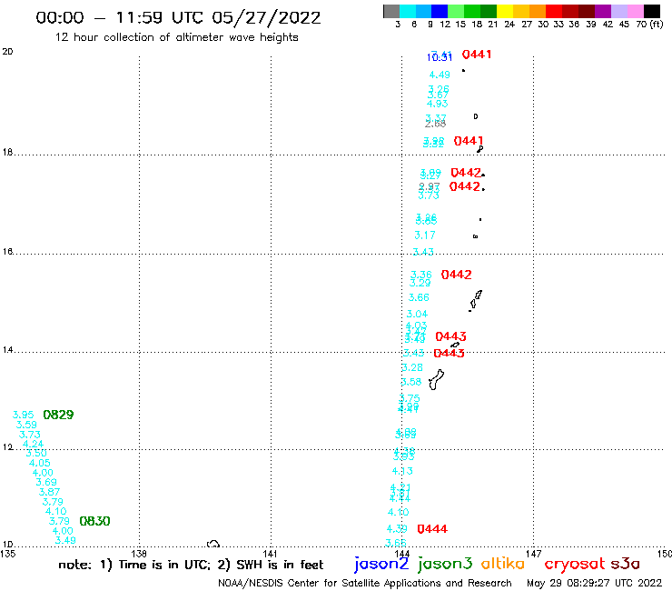Click the 'note: 1) Time is in UTC' text
The height and width of the screenshot is (591, 672).
pos(134,565)
